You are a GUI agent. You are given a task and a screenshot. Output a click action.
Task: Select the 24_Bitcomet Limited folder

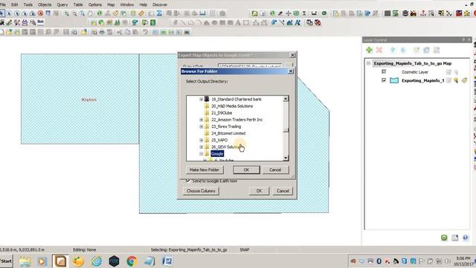pyautogui.click(x=228, y=133)
